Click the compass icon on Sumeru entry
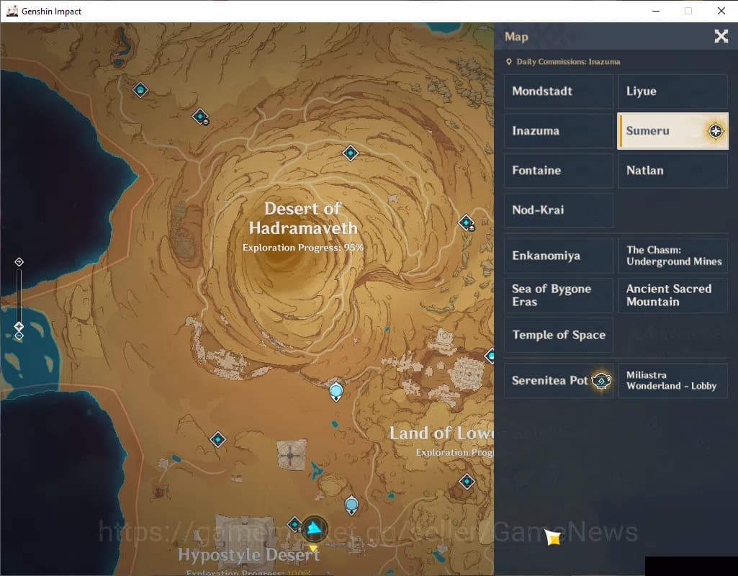Viewport: 738px width, 576px height. [715, 131]
